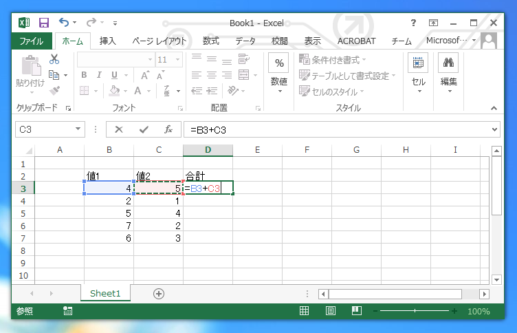Screen dimensions: 517x333
Task: Click the fx Insert Function button
Action: (x=168, y=129)
